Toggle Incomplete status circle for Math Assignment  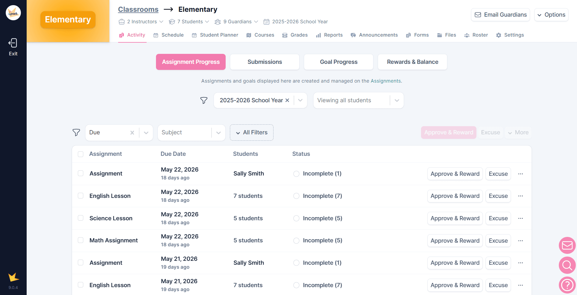296,241
